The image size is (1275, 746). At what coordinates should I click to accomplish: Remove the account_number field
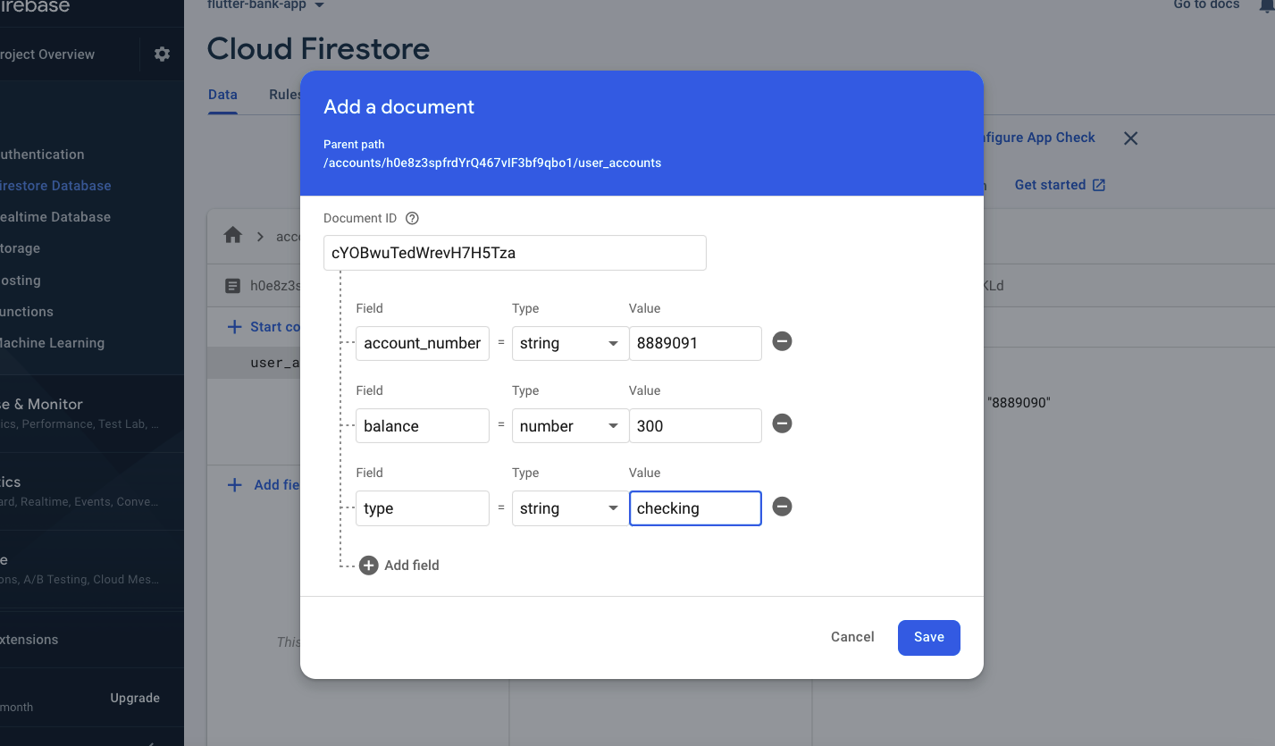782,342
